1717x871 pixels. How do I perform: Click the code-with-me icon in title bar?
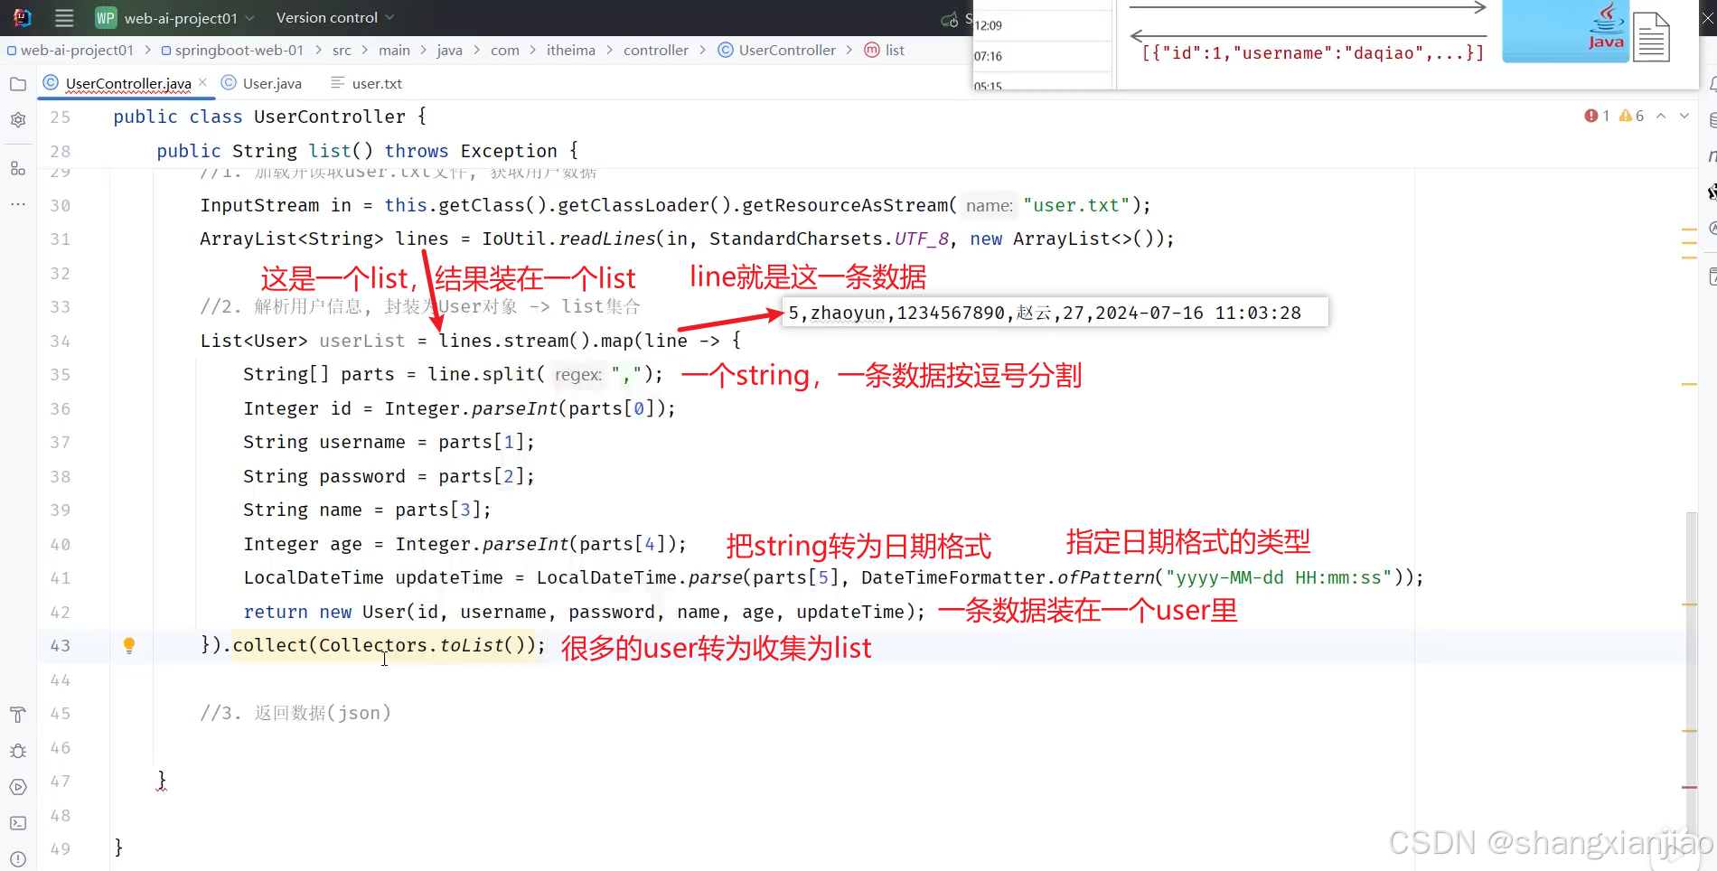click(x=950, y=19)
